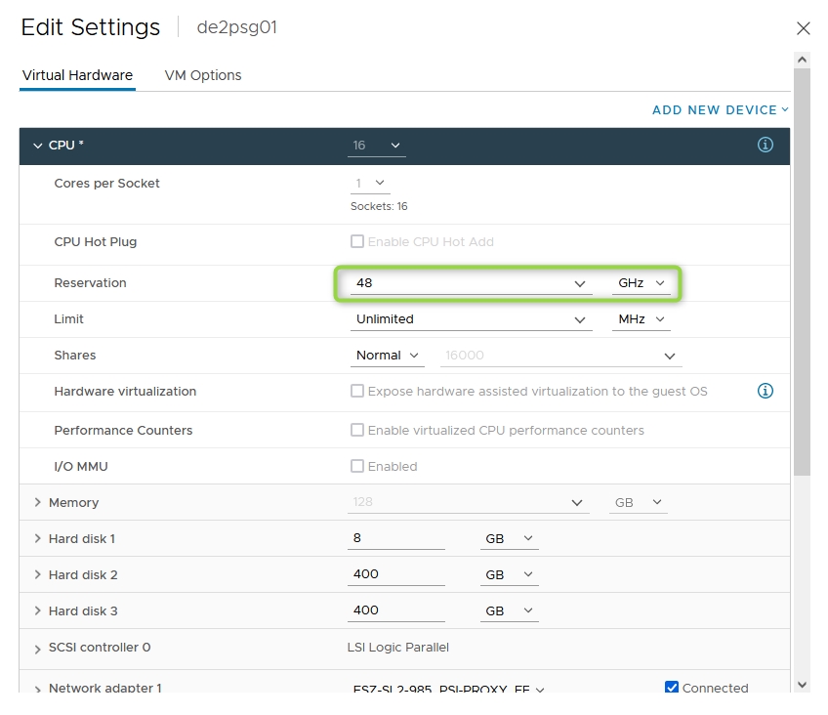Click the CPU info icon
The height and width of the screenshot is (715, 828).
pyautogui.click(x=766, y=145)
